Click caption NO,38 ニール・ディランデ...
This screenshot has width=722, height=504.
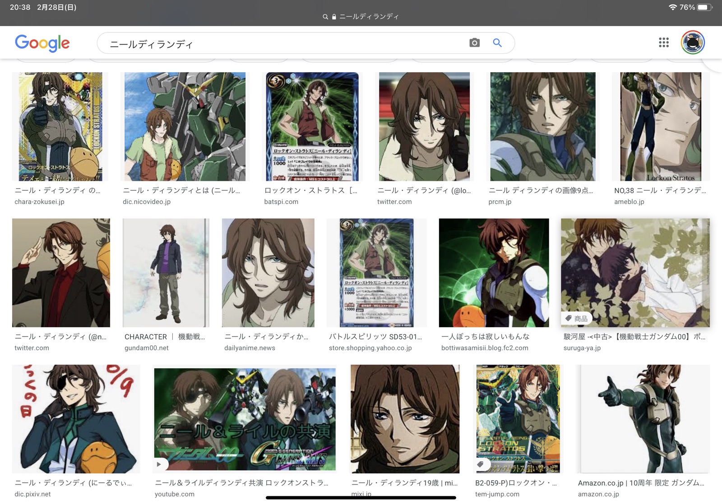[660, 190]
